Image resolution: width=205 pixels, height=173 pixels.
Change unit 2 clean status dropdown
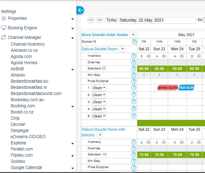pyautogui.click(x=99, y=95)
